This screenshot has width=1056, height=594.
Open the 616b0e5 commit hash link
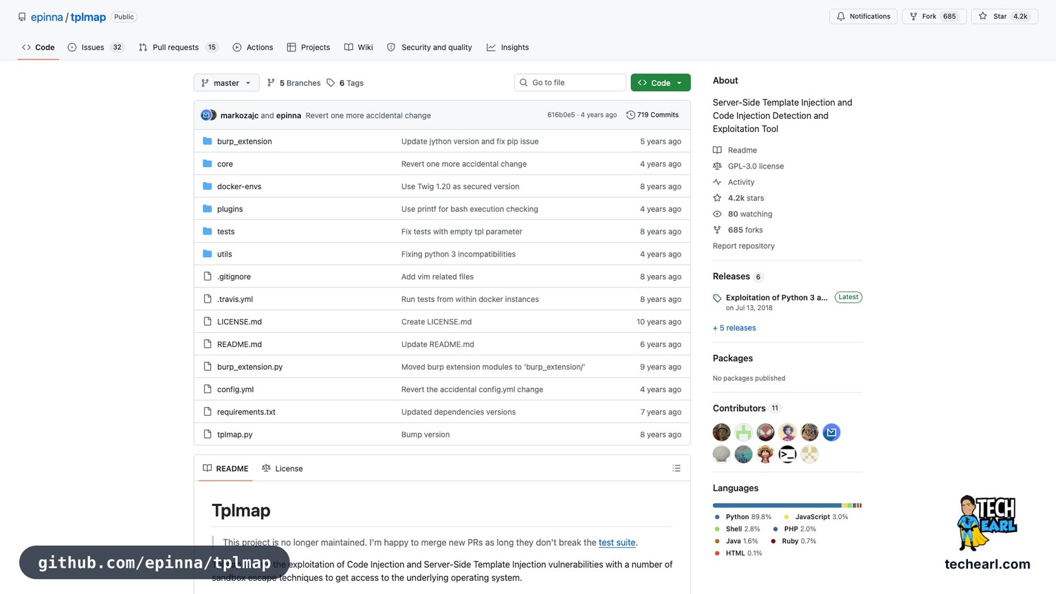click(561, 115)
